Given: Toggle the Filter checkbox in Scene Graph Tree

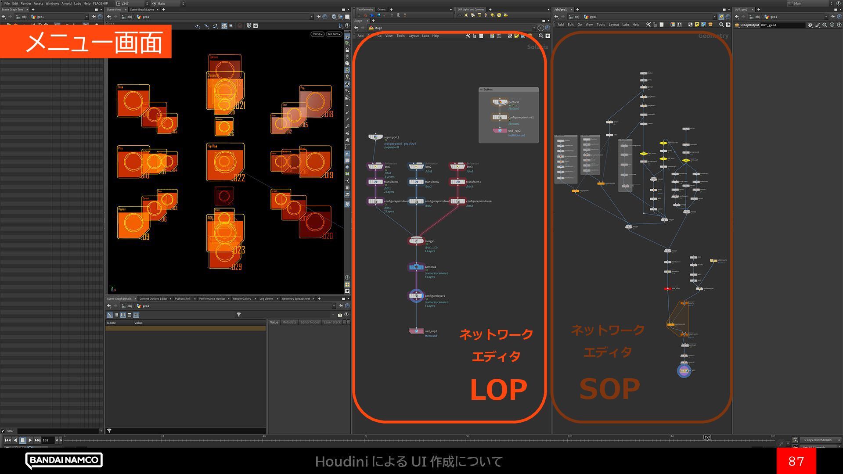Looking at the screenshot, I should tap(3, 431).
